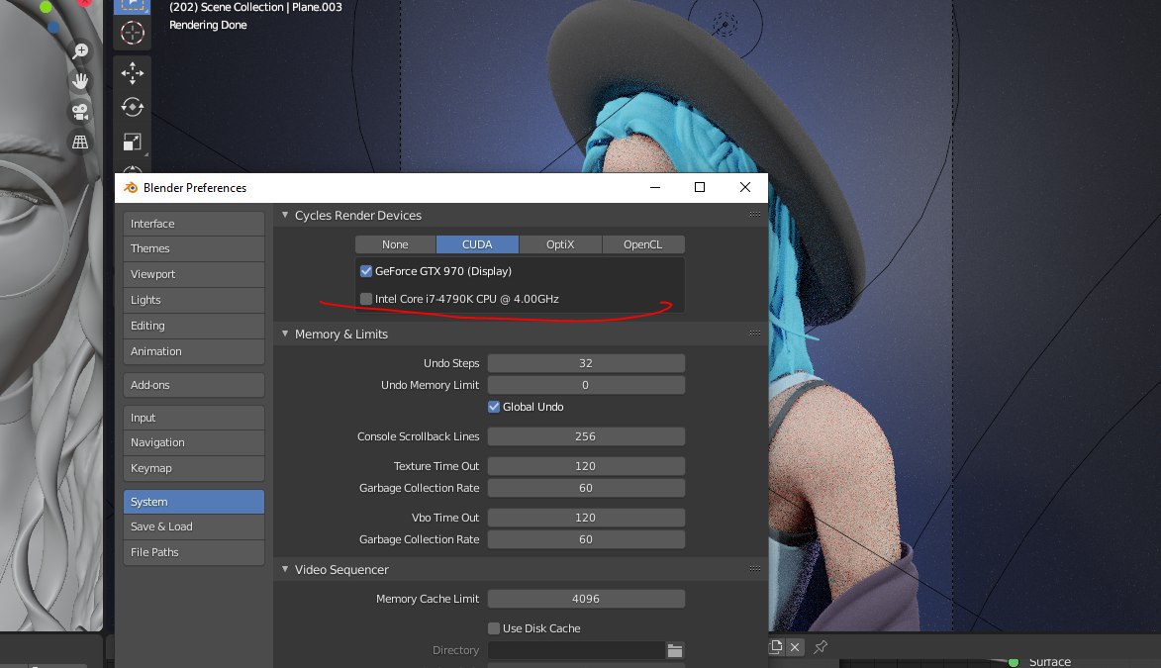Maximize the Blender Preferences window
The image size is (1161, 668).
(700, 187)
